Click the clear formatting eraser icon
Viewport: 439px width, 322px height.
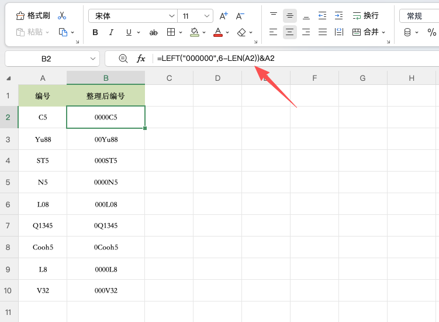coord(241,32)
